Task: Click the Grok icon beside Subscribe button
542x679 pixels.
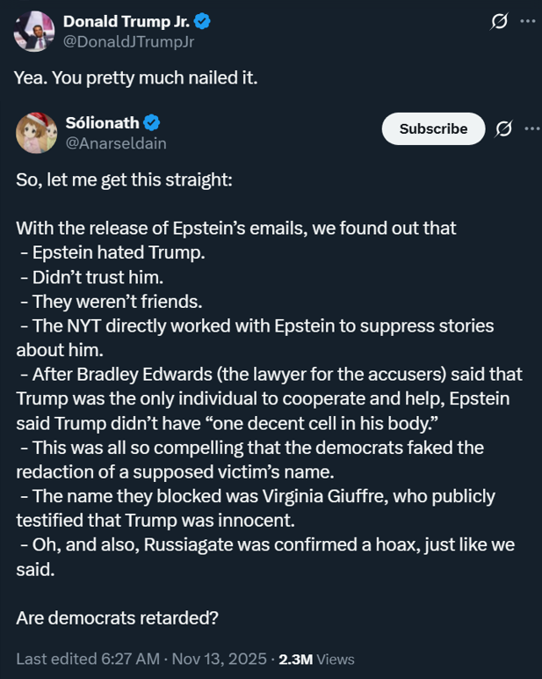Action: pyautogui.click(x=503, y=128)
